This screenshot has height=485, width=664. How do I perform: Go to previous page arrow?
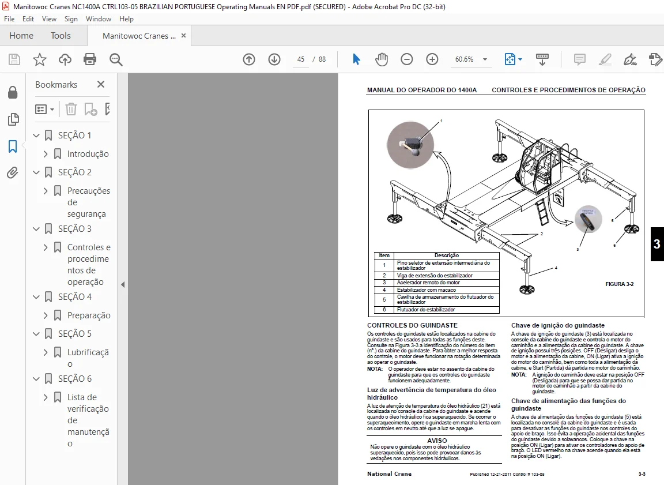tap(249, 59)
